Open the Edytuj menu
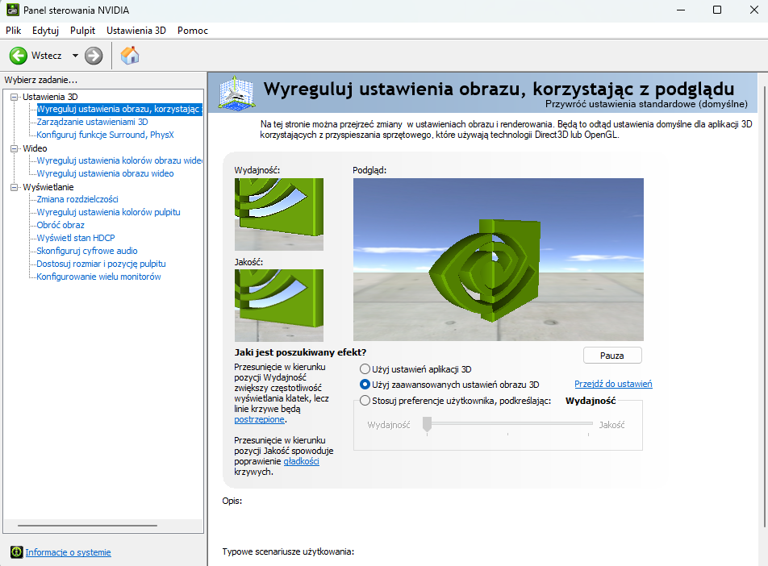Image resolution: width=768 pixels, height=566 pixels. click(x=45, y=31)
